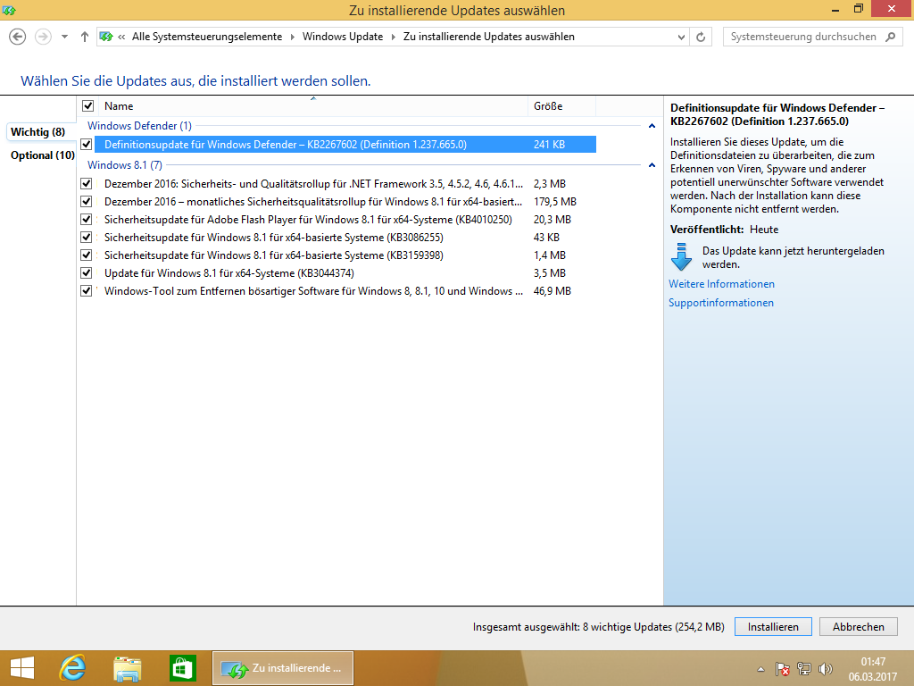
Task: Select the Windows-Tool zum Entfernen bösartiger Software row
Action: click(x=345, y=290)
